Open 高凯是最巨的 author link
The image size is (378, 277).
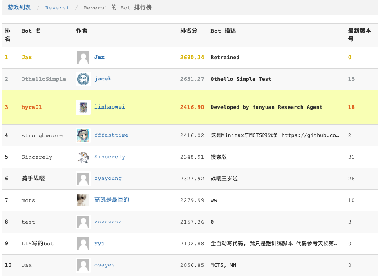(112, 199)
